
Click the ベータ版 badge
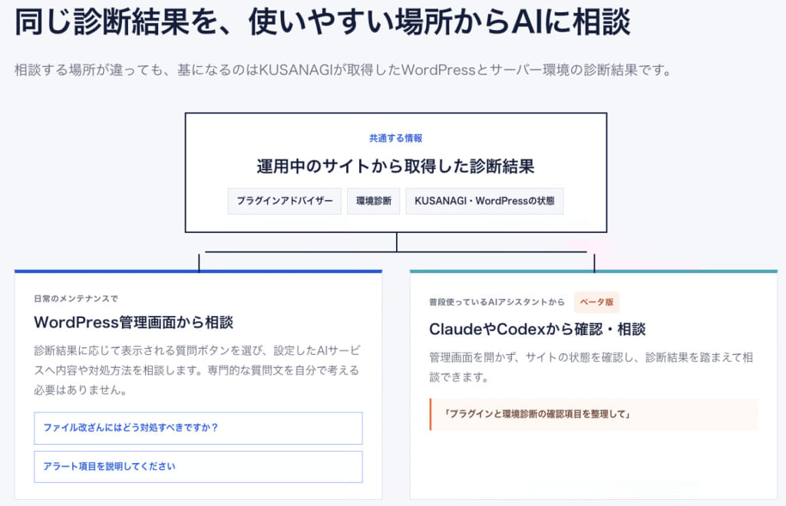pos(596,302)
